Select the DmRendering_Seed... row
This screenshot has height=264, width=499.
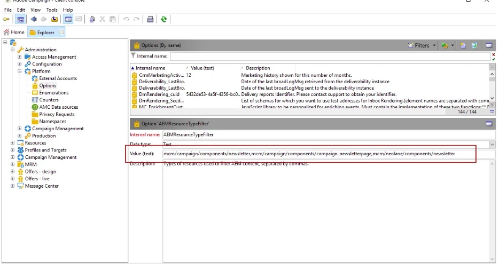coord(309,101)
